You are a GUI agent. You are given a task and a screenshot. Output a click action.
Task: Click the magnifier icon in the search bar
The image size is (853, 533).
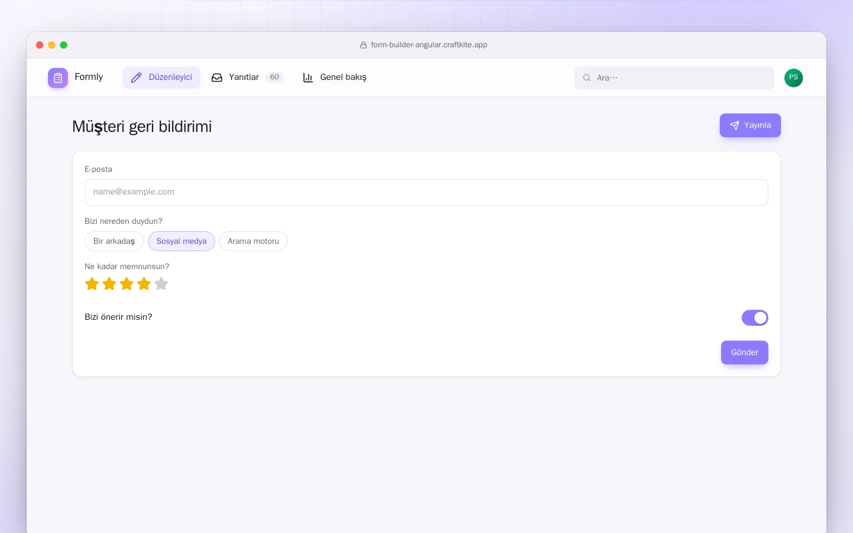pyautogui.click(x=587, y=78)
